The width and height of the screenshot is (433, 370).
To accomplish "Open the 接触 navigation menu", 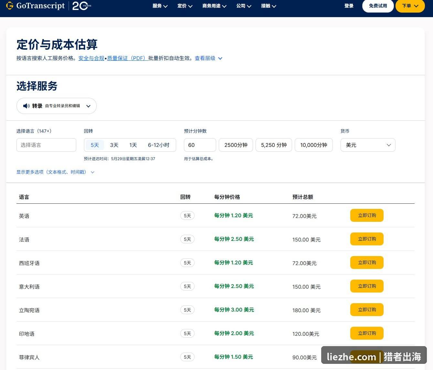I will click(x=269, y=6).
